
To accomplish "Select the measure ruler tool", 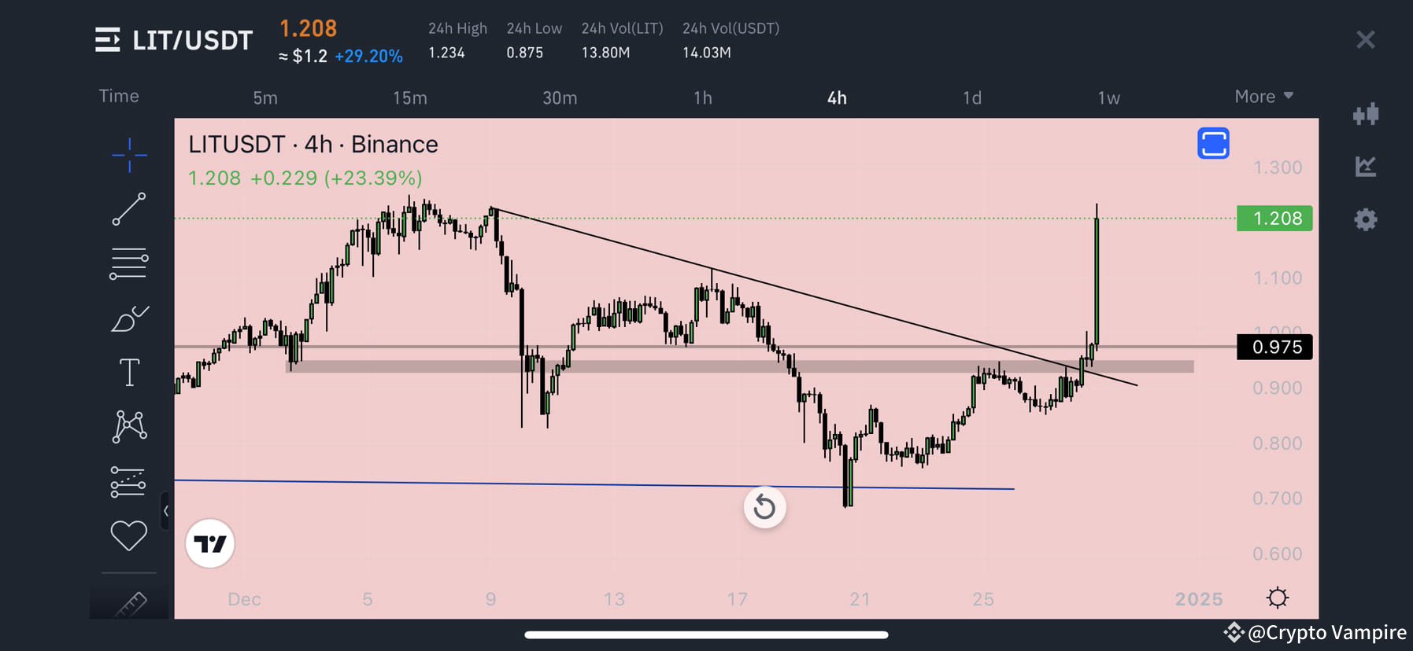I will click(x=131, y=604).
